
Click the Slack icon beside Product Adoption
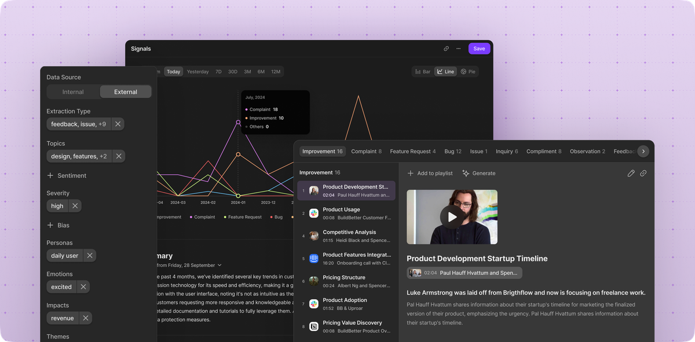point(314,304)
